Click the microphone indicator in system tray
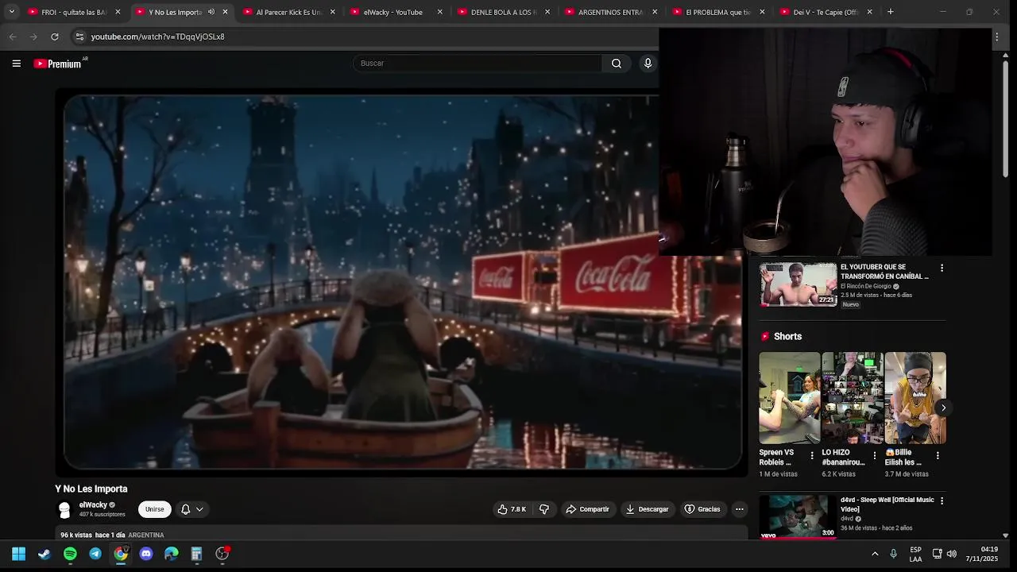The width and height of the screenshot is (1017, 572). 894,554
